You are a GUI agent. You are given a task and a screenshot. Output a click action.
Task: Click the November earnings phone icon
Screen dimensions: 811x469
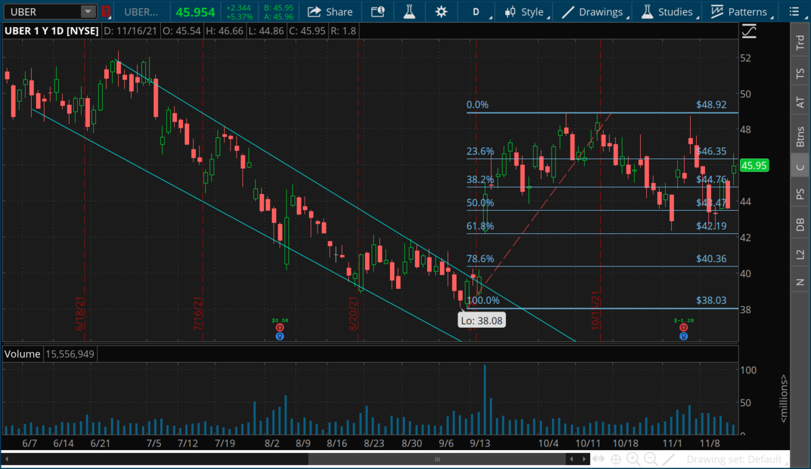pyautogui.click(x=684, y=328)
